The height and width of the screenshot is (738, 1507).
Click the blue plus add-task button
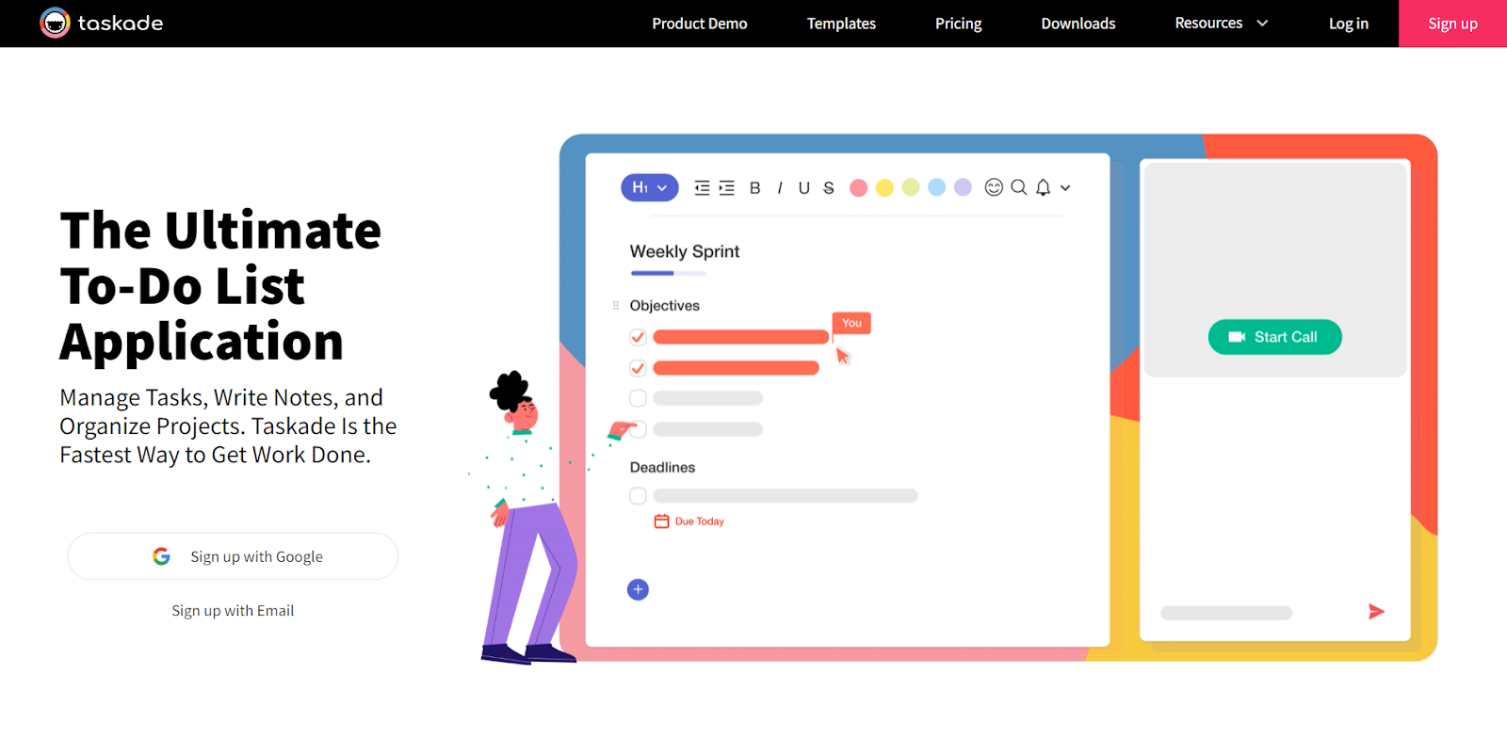[x=638, y=589]
